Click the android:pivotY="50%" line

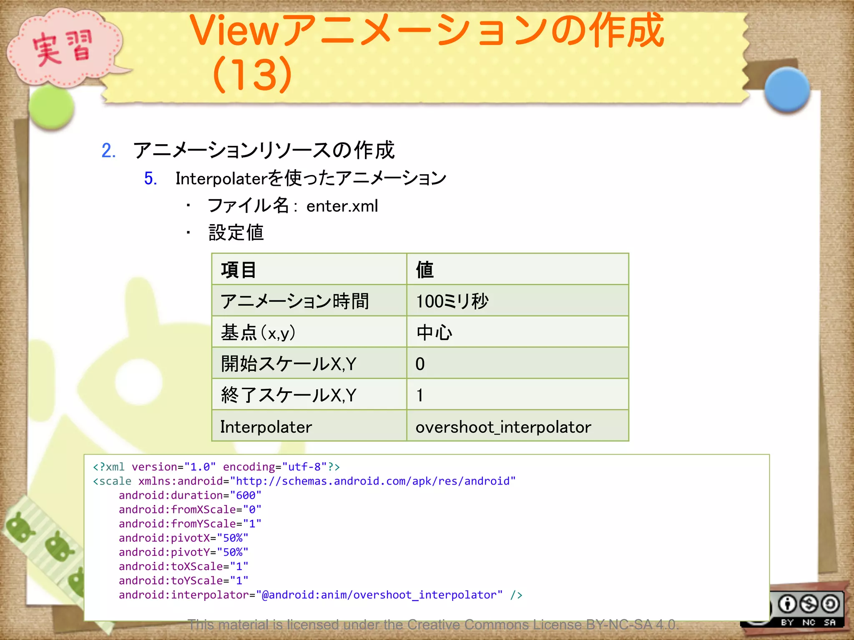183,552
